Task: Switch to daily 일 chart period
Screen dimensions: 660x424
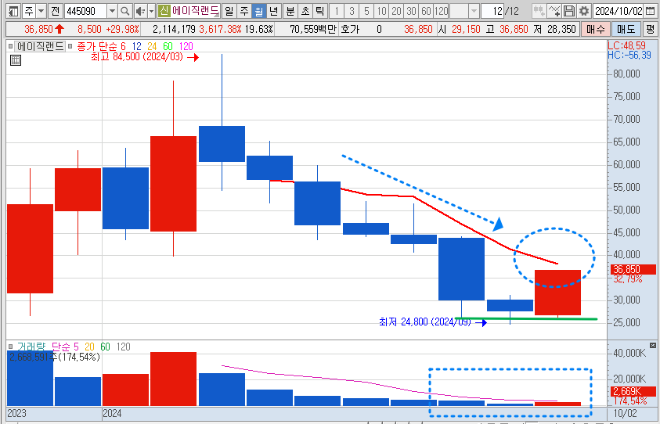Action: [229, 11]
